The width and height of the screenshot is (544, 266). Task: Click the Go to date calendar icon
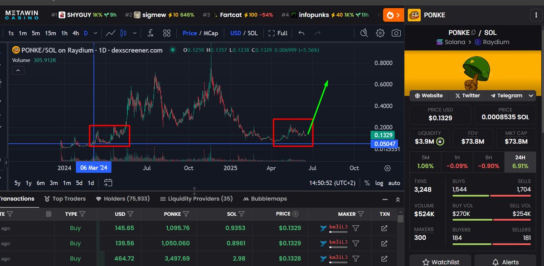pos(108,183)
